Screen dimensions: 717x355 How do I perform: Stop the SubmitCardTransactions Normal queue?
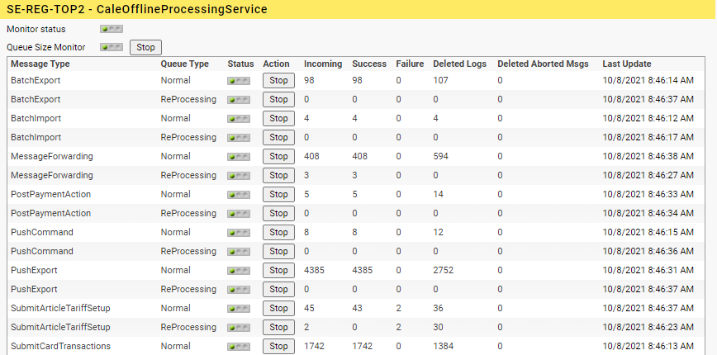(278, 346)
